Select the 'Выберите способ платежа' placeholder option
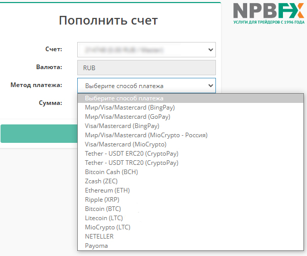307x256 pixels. tap(190, 98)
